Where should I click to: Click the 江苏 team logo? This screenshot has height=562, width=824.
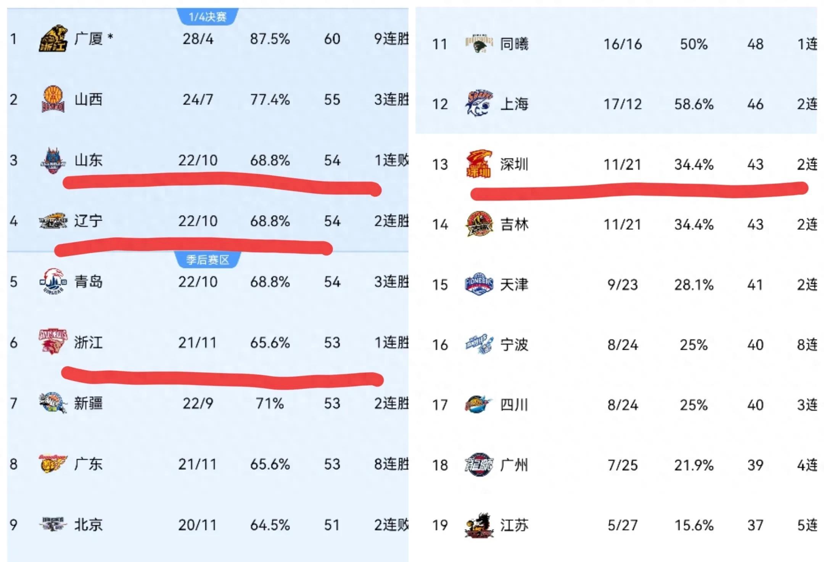click(x=479, y=525)
